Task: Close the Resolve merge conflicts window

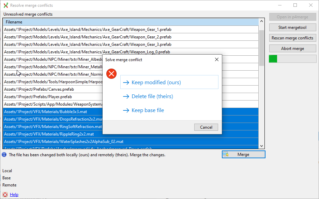Action: (x=311, y=5)
